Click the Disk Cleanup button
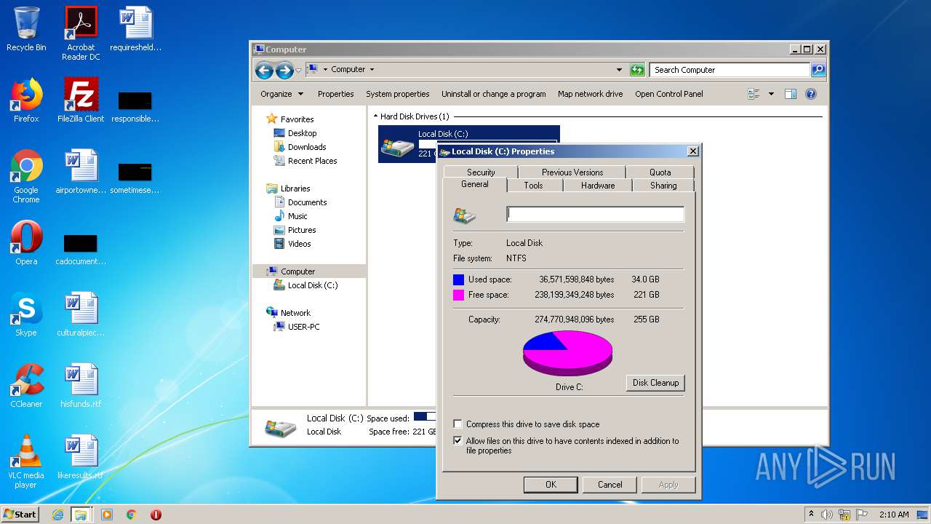931x524 pixels. pyautogui.click(x=655, y=383)
